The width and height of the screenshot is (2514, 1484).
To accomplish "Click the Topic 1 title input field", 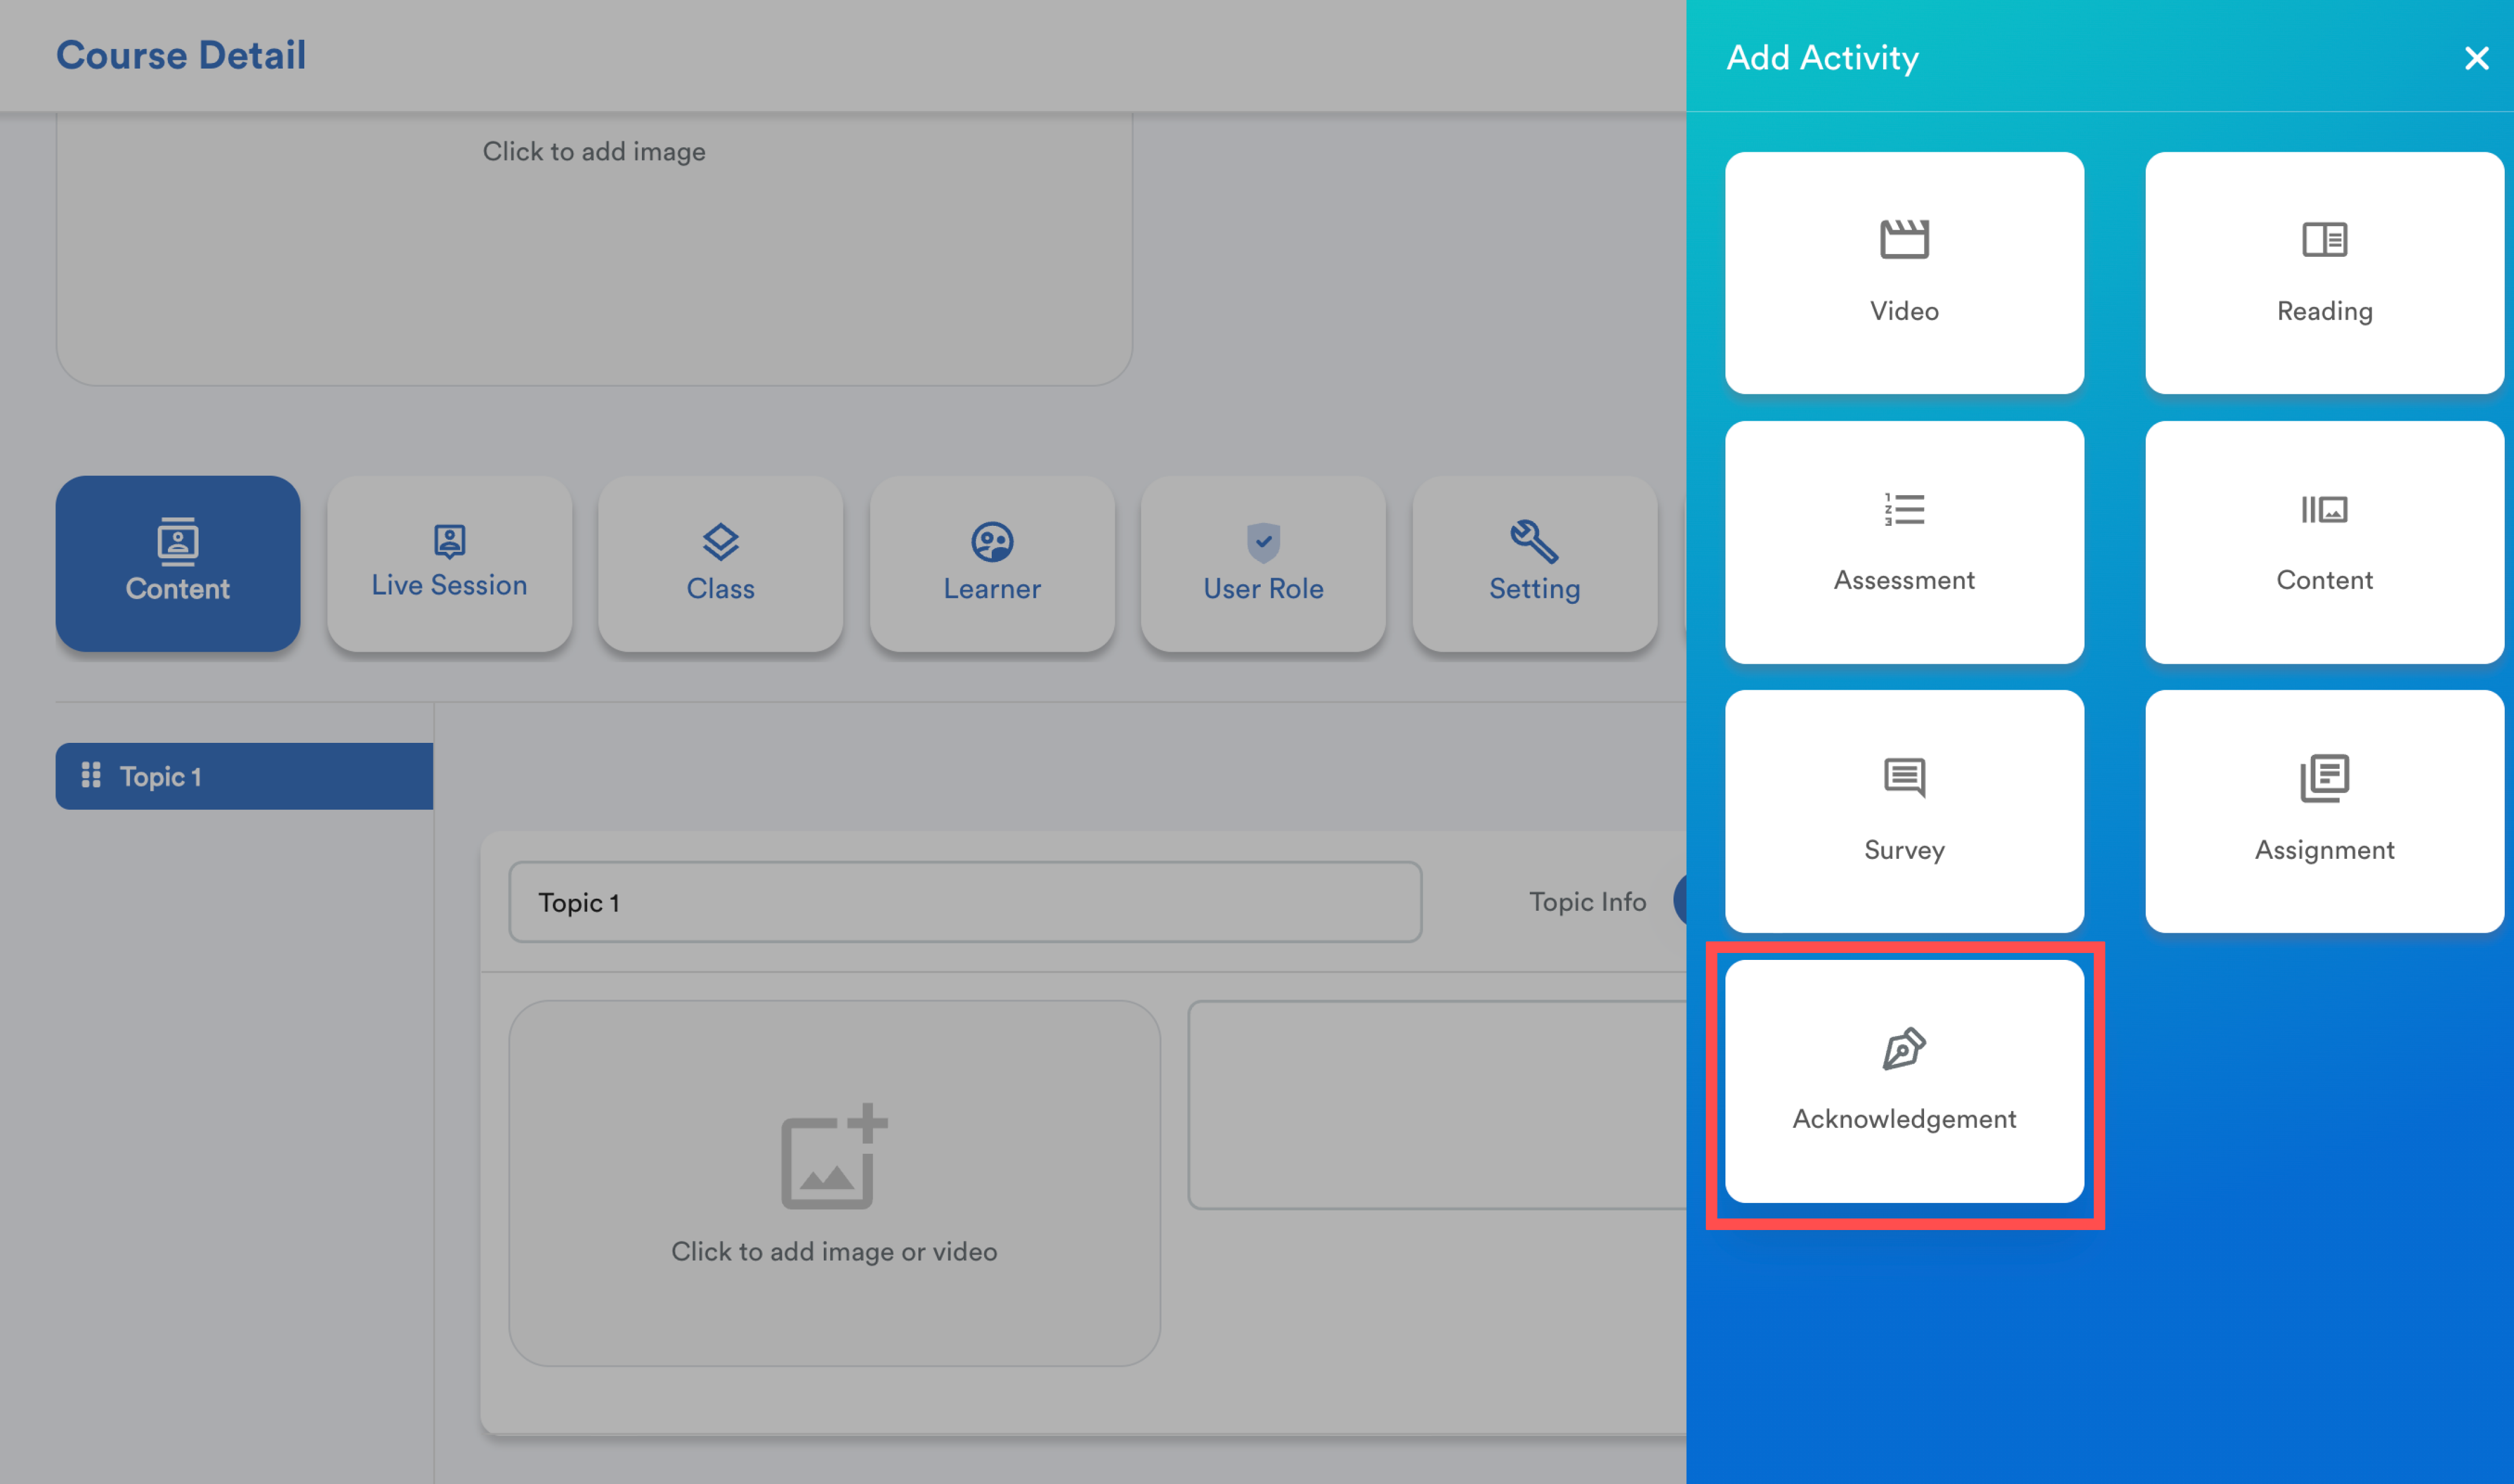I will [964, 902].
